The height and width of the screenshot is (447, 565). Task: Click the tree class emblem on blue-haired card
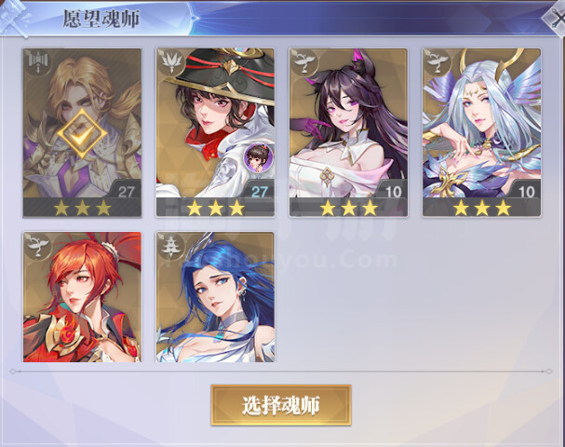coord(170,246)
